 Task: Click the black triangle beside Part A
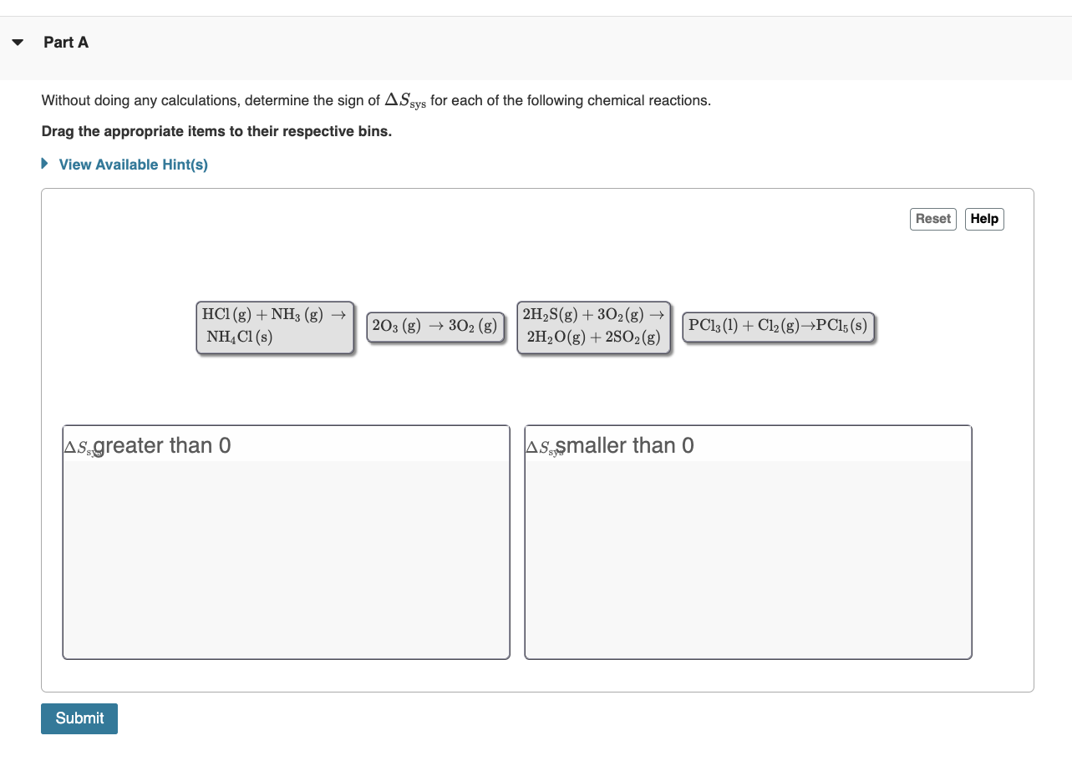18,41
